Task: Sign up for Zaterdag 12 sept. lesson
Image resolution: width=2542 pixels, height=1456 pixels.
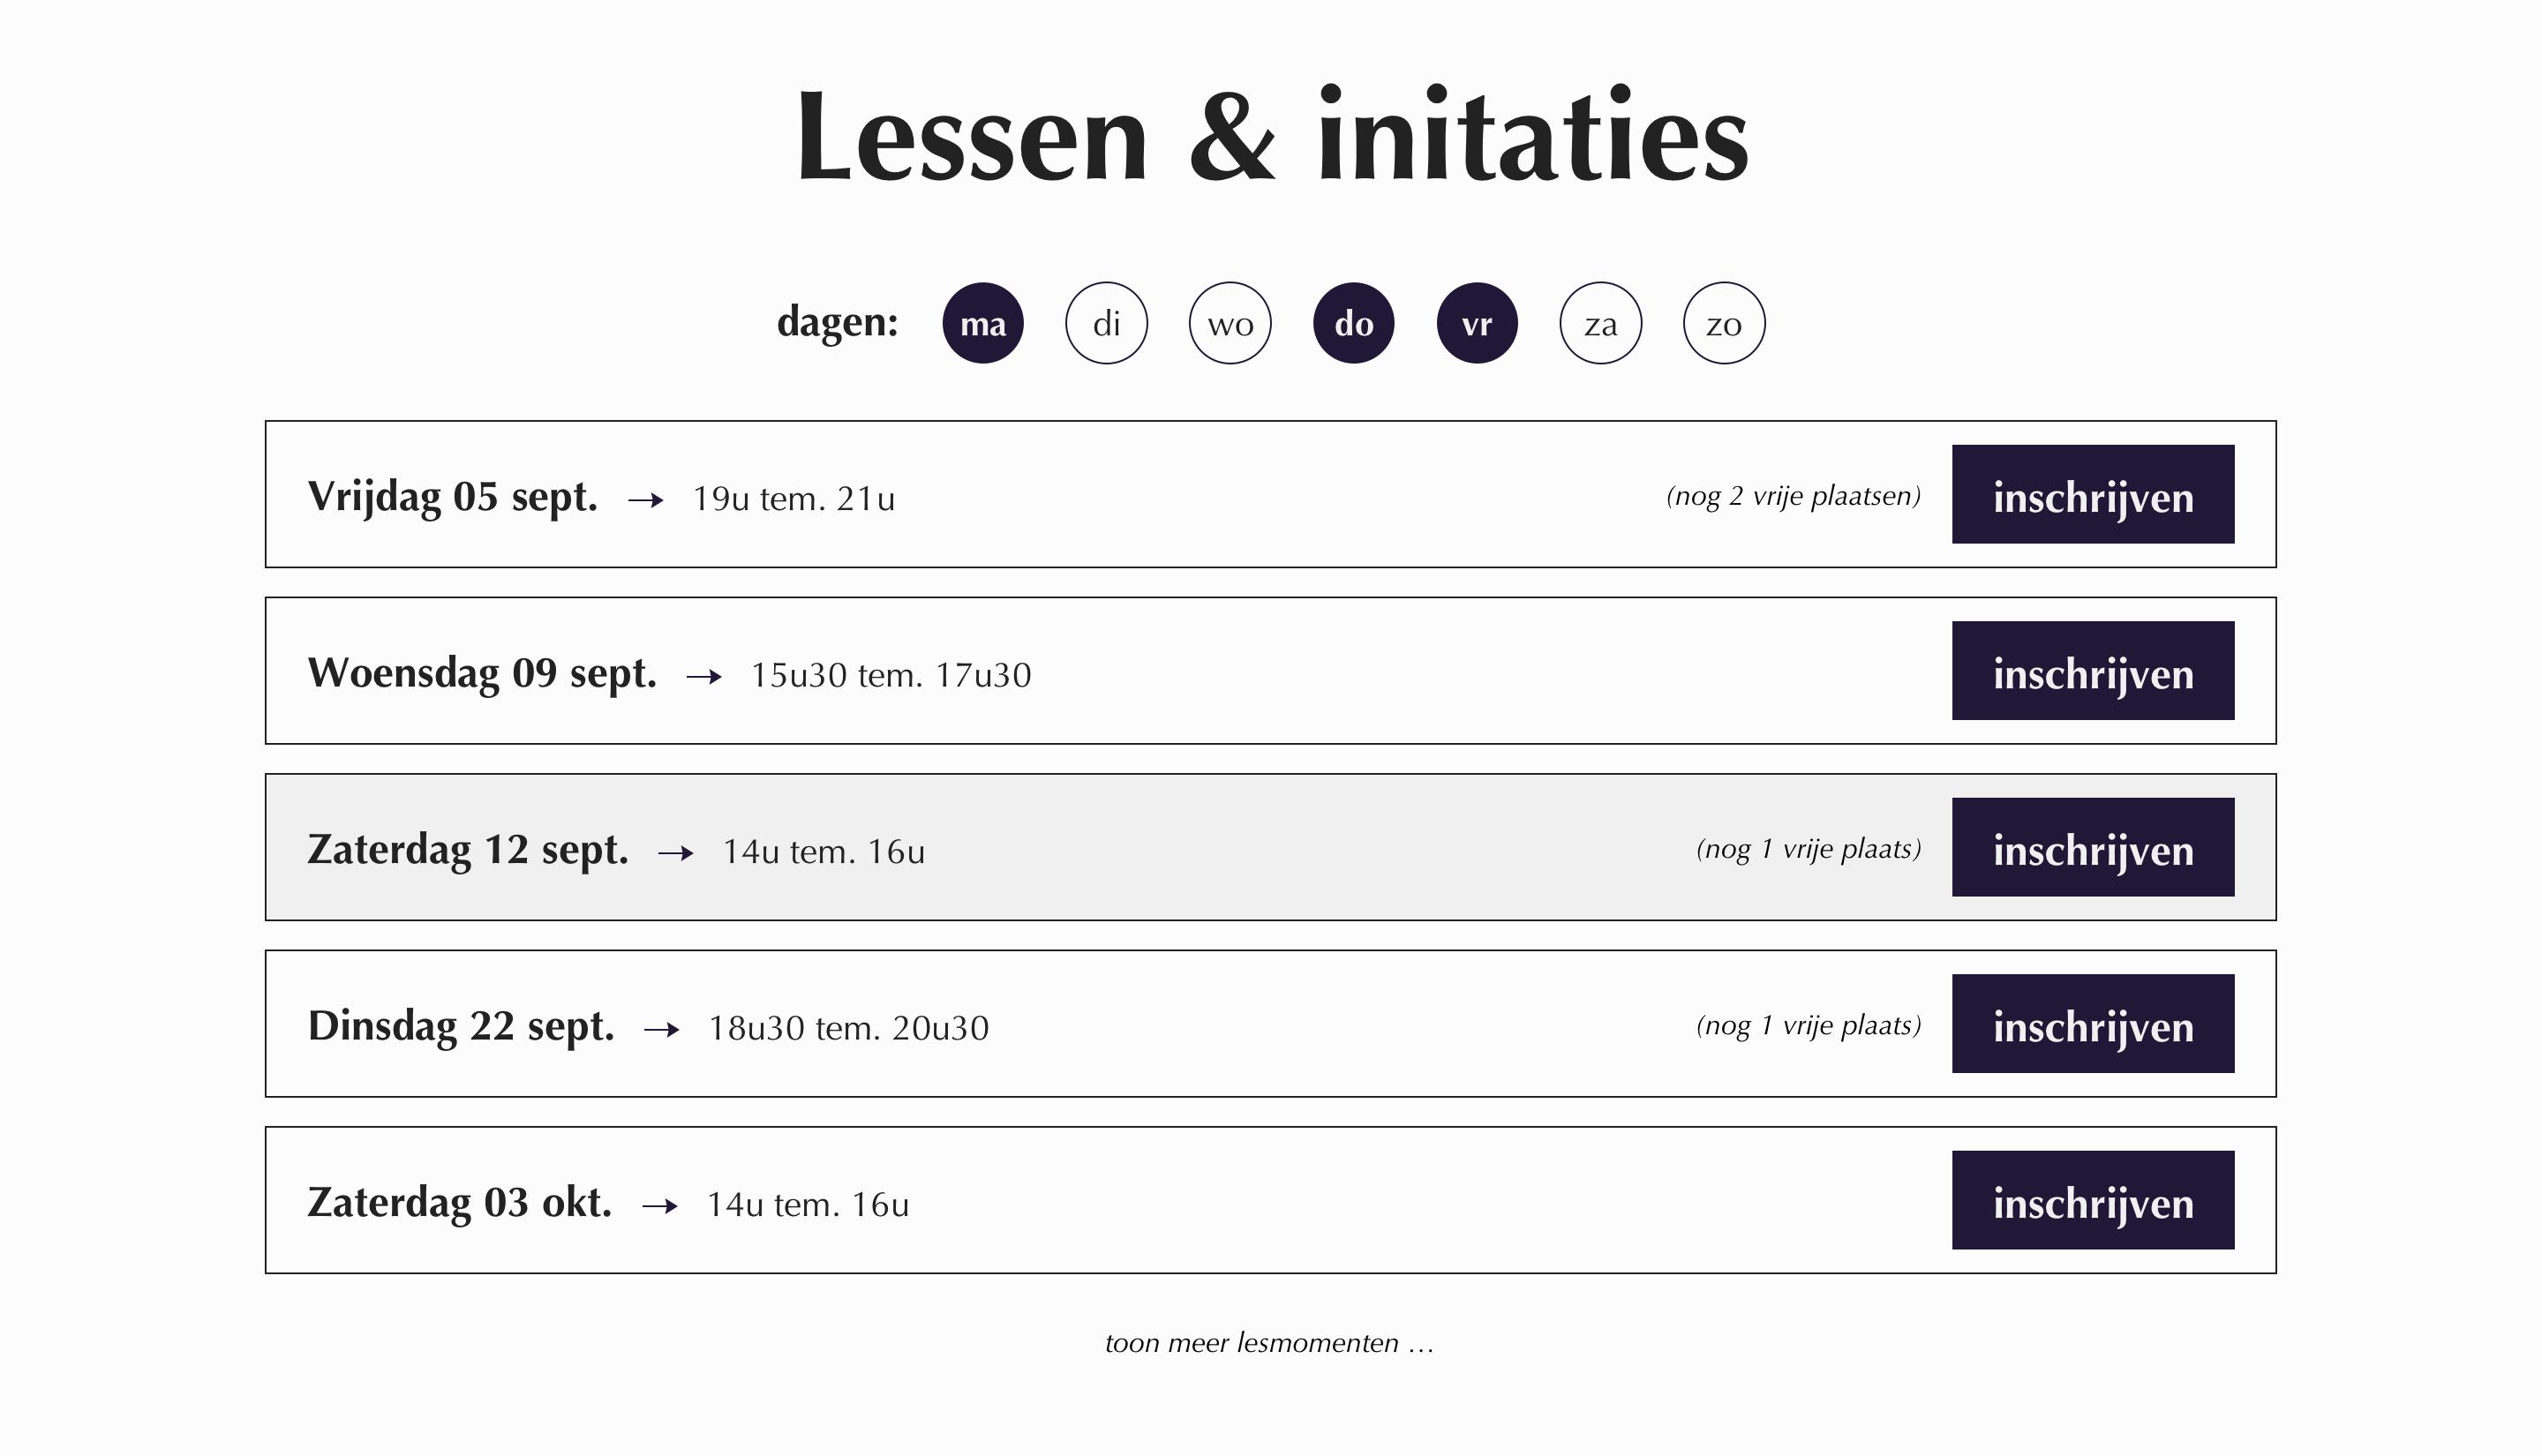Action: [x=2093, y=847]
